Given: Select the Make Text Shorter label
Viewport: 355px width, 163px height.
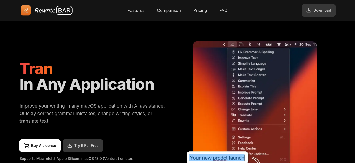Looking at the screenshot, I should coord(252,75).
